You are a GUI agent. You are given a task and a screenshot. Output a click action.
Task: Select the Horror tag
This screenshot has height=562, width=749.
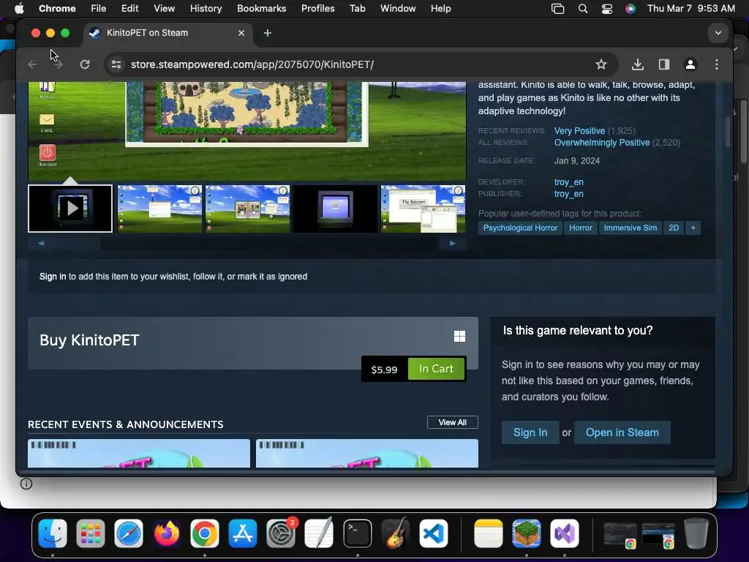(x=580, y=228)
